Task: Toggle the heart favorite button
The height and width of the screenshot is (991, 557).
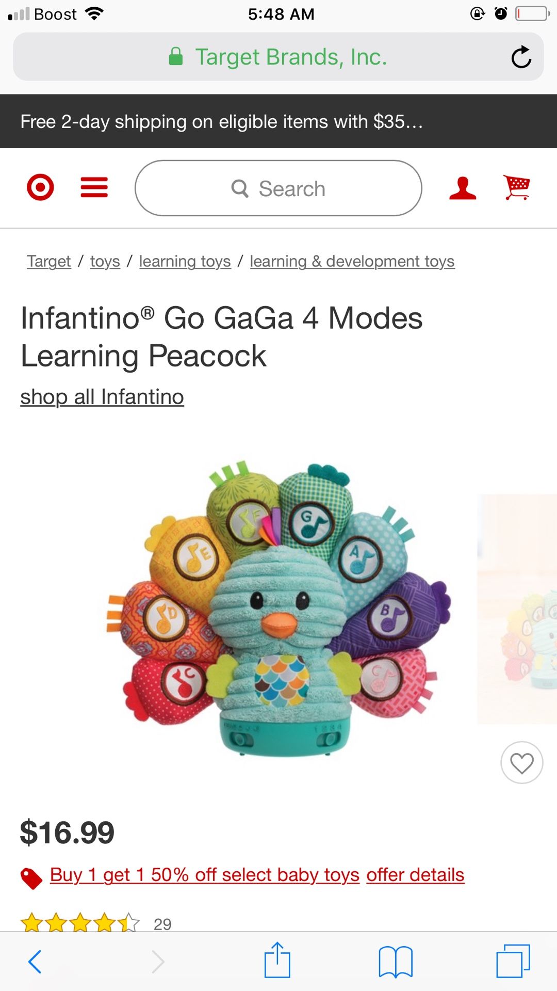Action: [x=522, y=763]
